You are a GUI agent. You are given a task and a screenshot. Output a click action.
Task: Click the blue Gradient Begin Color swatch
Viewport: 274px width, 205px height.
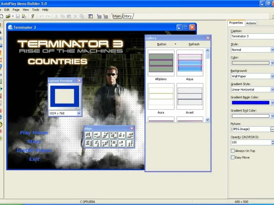[x=250, y=103]
